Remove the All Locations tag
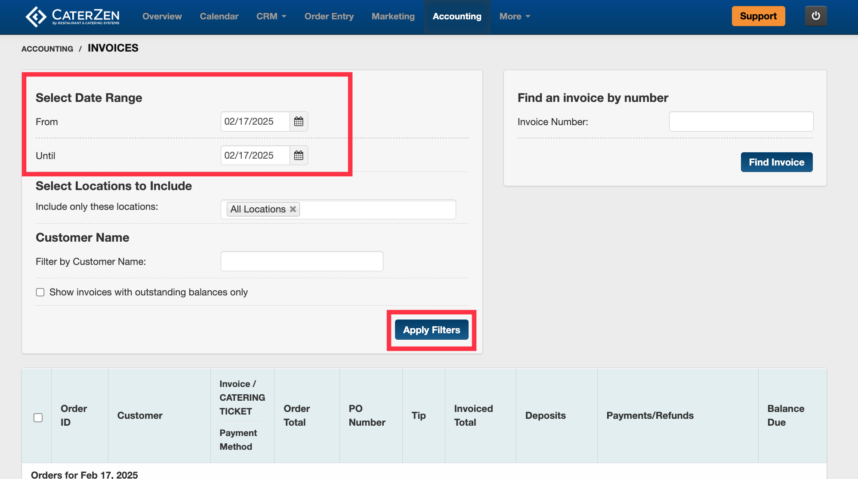858x479 pixels. (x=293, y=209)
